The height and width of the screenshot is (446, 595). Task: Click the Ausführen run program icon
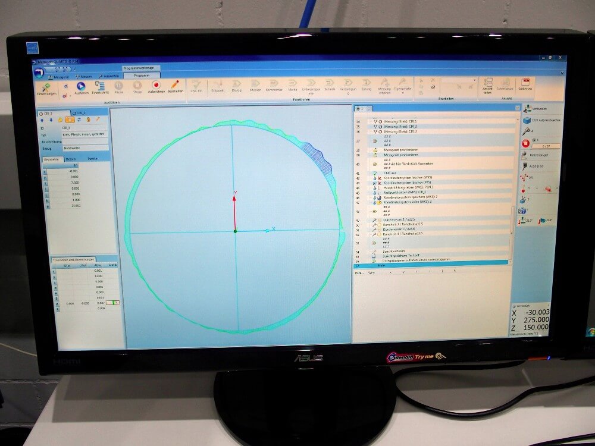pos(81,87)
